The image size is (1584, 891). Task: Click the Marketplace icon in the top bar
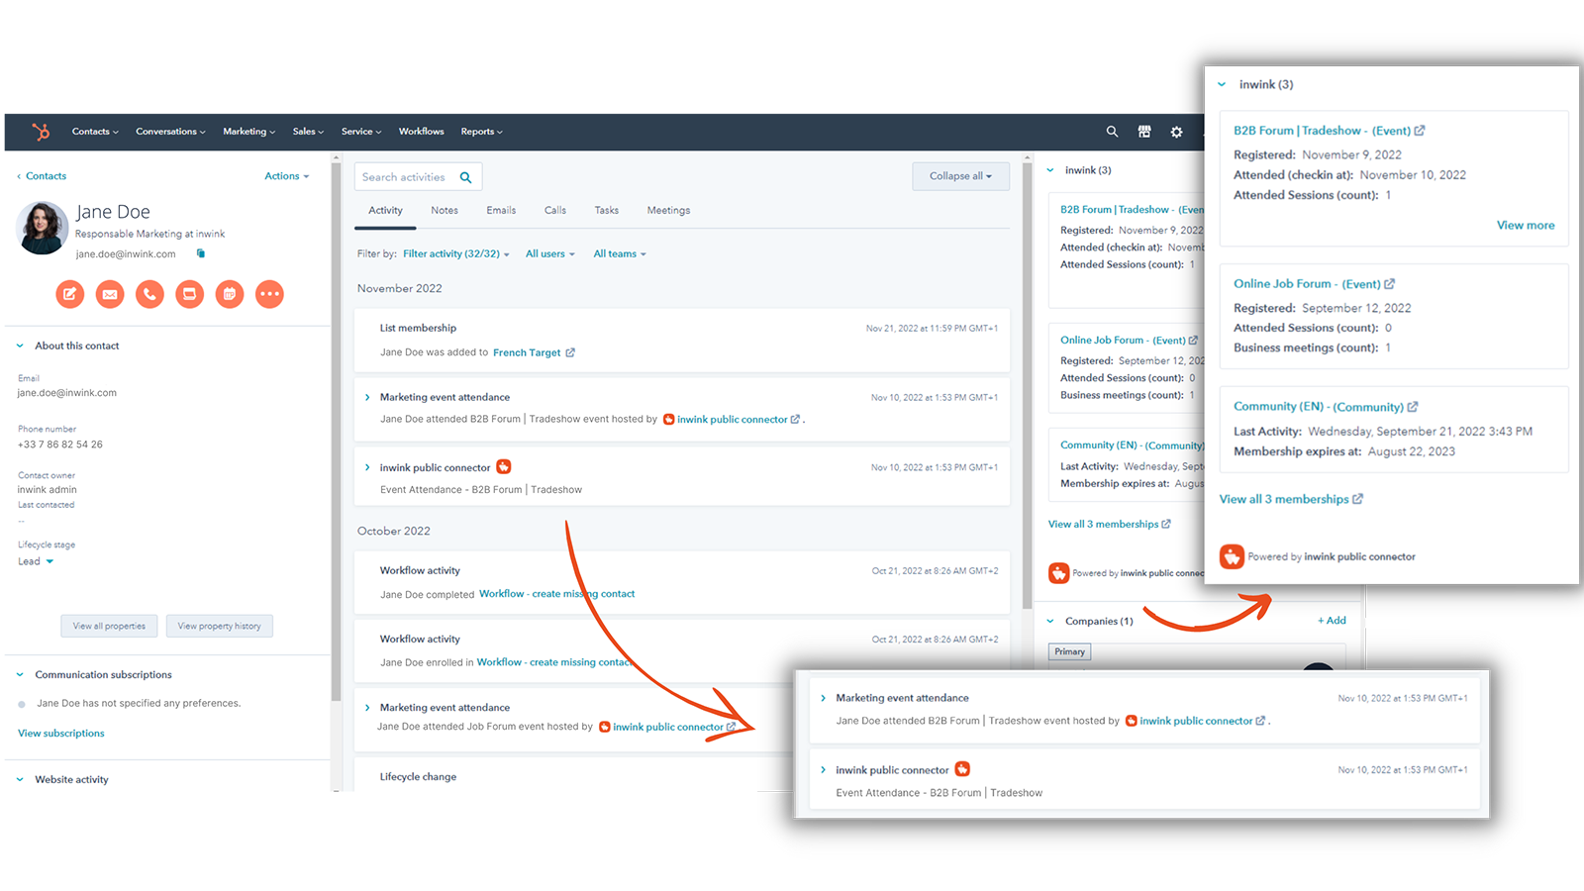tap(1143, 131)
